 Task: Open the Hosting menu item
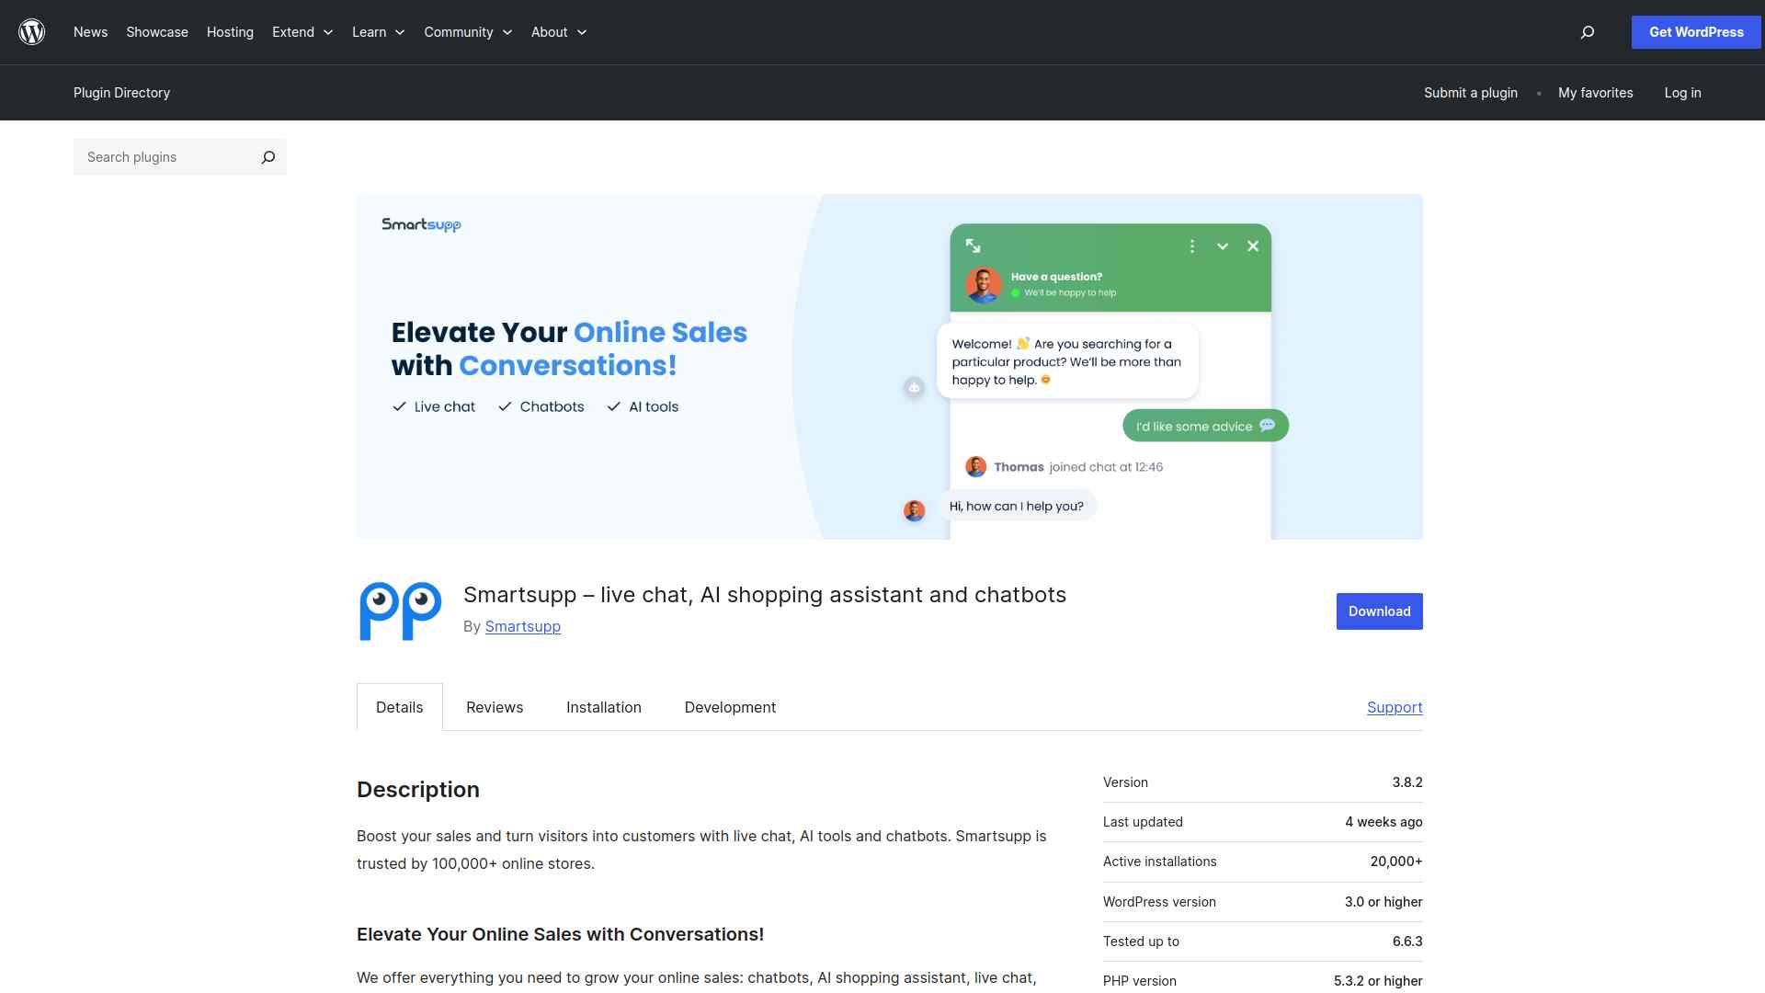tap(230, 32)
